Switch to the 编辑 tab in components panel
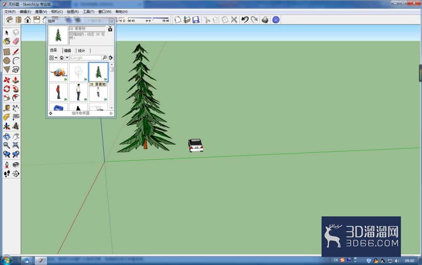Image resolution: width=422 pixels, height=265 pixels. [x=67, y=50]
